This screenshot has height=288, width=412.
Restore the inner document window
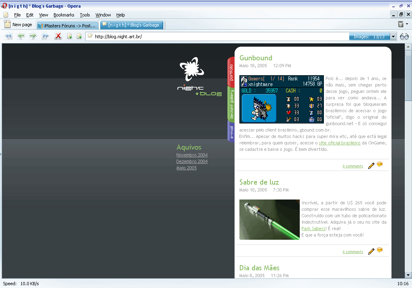[401, 15]
